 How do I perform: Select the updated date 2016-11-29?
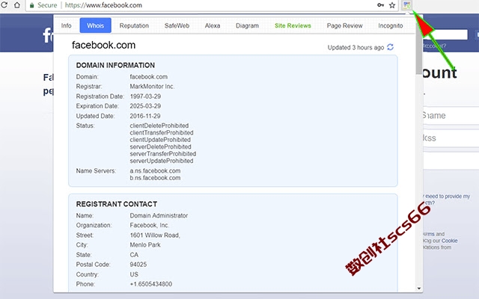click(144, 116)
